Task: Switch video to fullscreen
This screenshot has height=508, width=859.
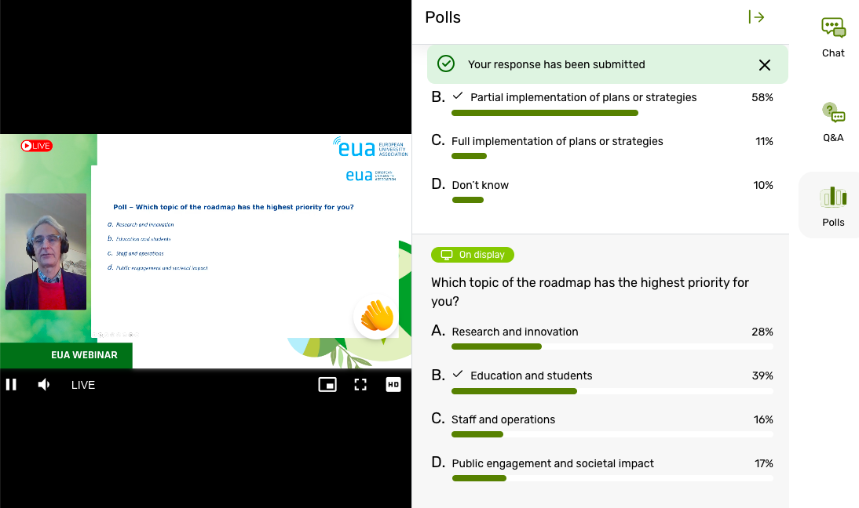Action: 360,384
